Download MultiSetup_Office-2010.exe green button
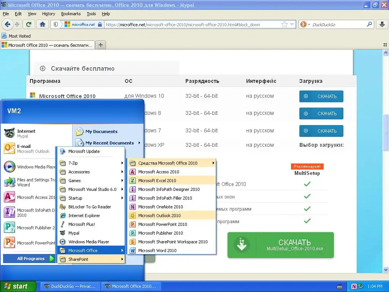 [281, 245]
